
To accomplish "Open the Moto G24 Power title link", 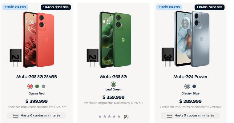I will (190, 77).
